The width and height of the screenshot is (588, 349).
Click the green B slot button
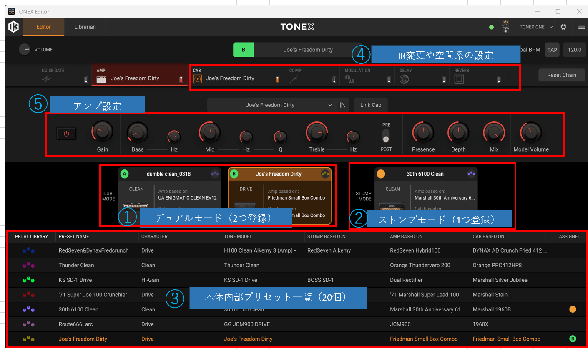coord(244,50)
